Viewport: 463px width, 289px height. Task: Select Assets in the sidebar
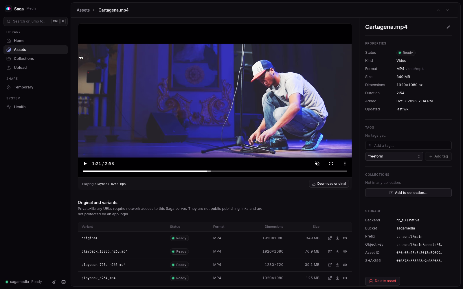click(x=36, y=50)
